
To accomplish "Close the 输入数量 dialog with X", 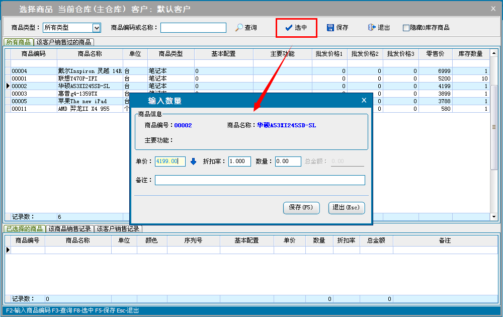I will click(x=364, y=101).
